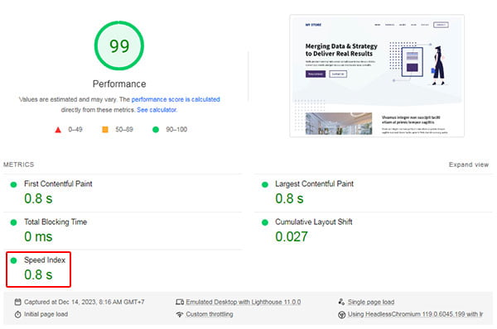
Task: Click the 'Cumulative Layout Shift' metric label
Action: [x=313, y=222]
